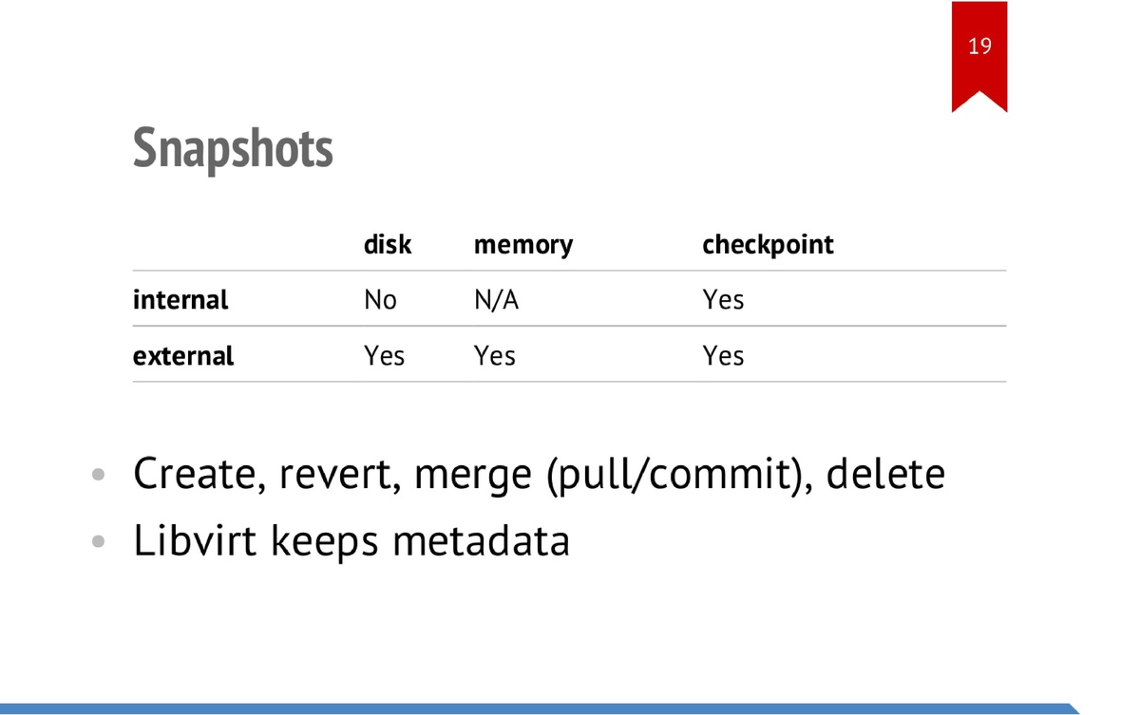Click Yes in external memory cell
Viewport: 1140px width, 715px height.
coord(495,356)
